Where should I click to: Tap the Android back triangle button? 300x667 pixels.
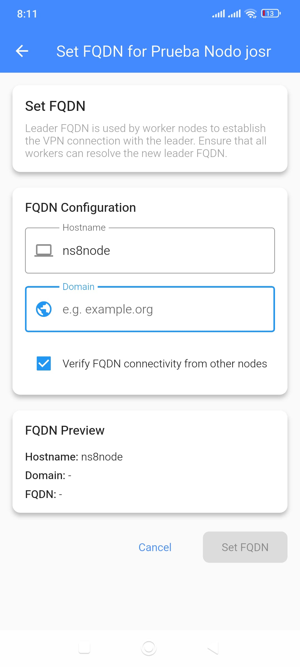(213, 648)
